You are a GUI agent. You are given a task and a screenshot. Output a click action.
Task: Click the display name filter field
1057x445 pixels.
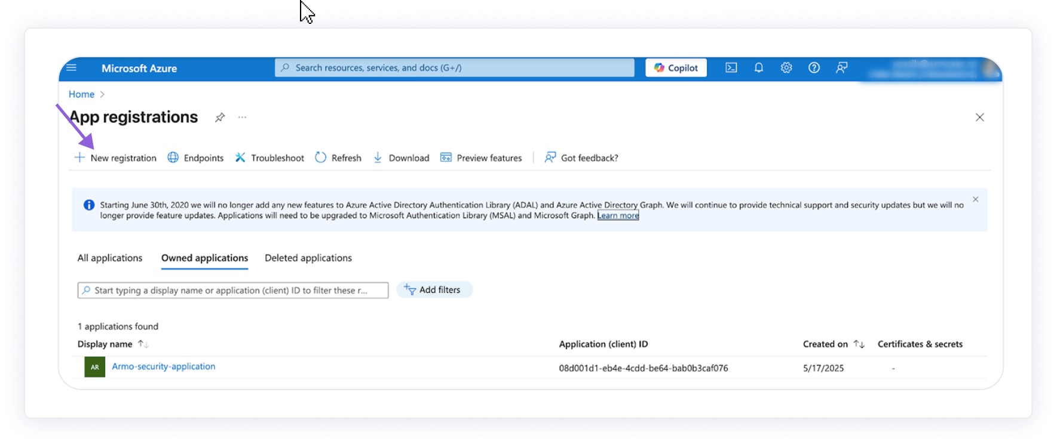(x=233, y=291)
